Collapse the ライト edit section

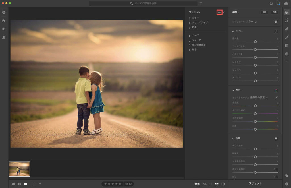pos(233,31)
